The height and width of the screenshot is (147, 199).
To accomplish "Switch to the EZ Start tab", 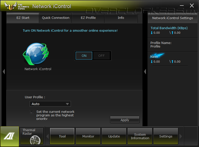I will 23,18.
